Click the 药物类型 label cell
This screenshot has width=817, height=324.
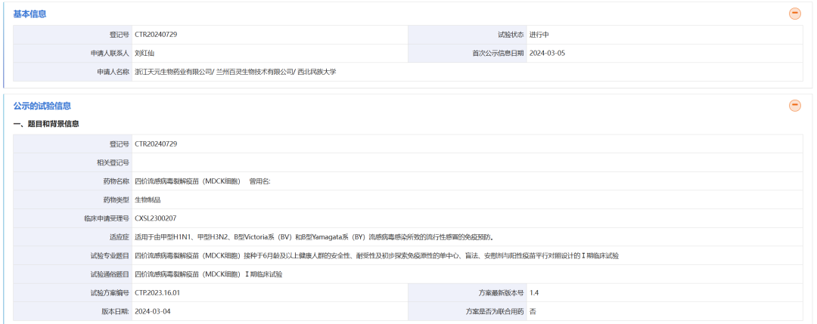[x=73, y=199]
